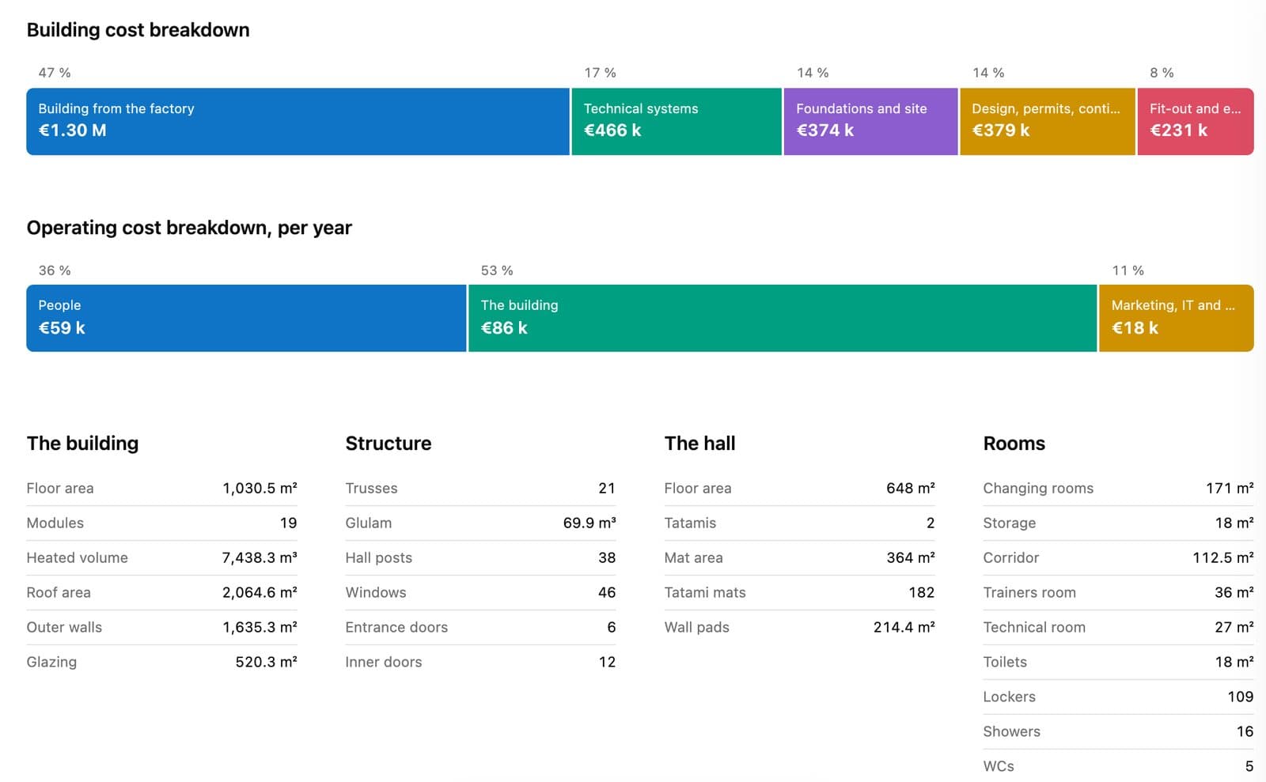The width and height of the screenshot is (1266, 782).
Task: Click the Marketing, IT operating cost segment
Action: click(1177, 318)
